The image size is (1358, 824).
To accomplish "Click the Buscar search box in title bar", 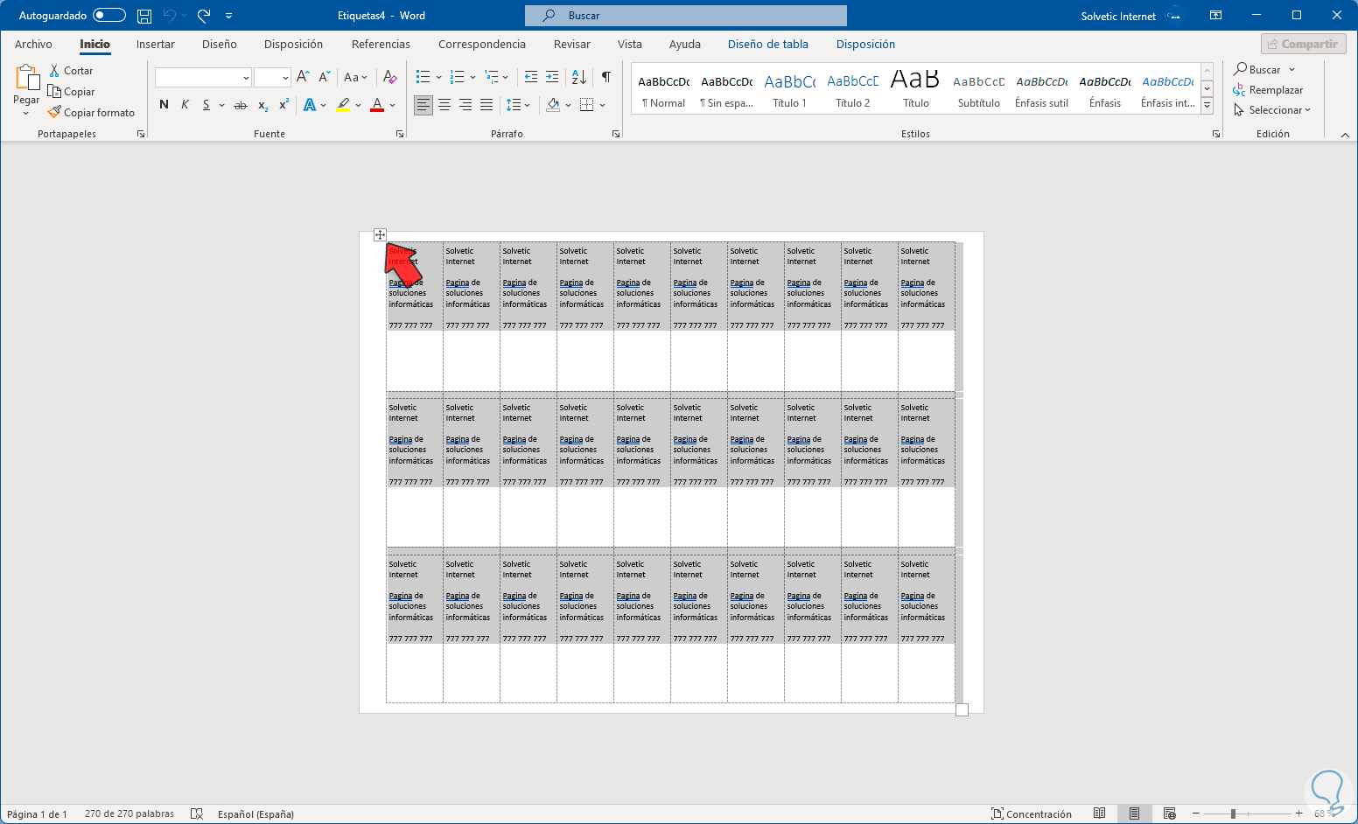I will (686, 16).
